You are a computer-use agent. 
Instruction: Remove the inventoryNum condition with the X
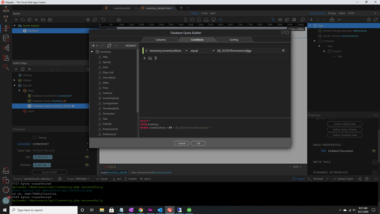[283, 51]
